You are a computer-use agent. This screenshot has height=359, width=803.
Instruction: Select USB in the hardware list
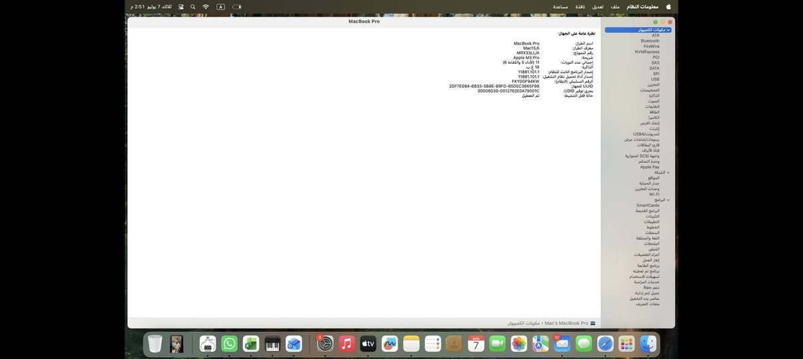(x=655, y=79)
